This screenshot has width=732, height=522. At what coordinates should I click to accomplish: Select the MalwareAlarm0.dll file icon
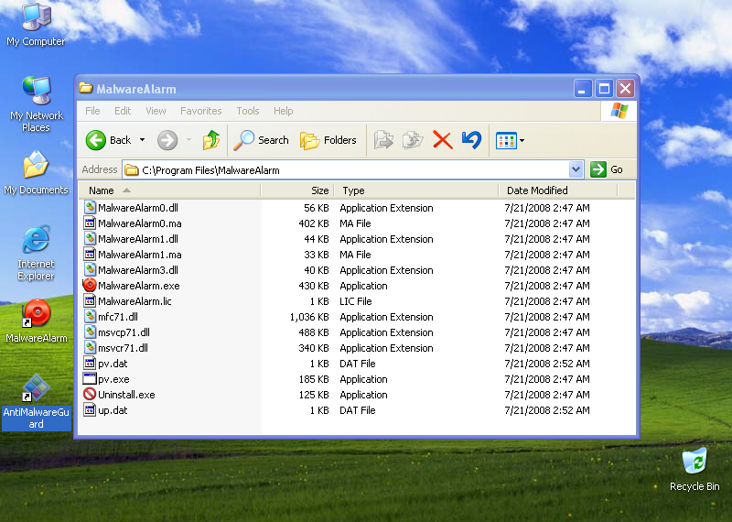pos(90,208)
